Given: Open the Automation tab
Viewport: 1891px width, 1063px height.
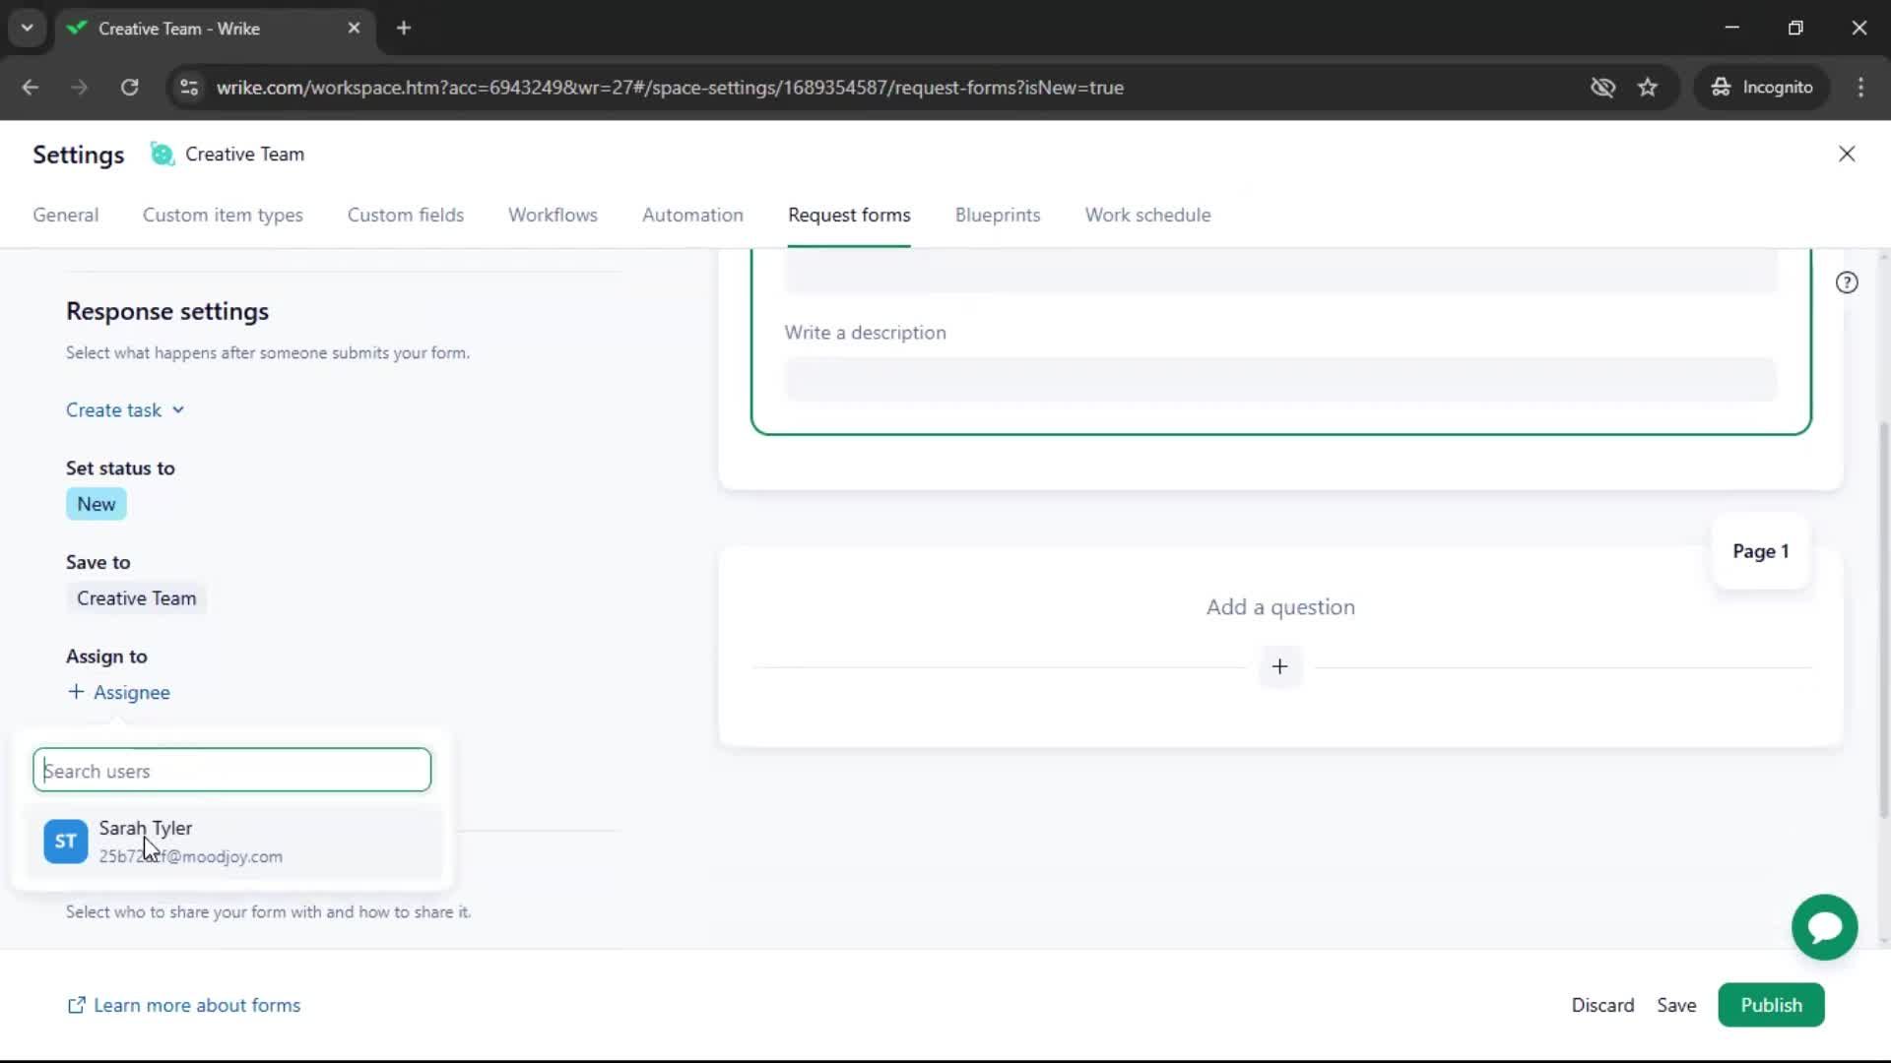Looking at the screenshot, I should [692, 215].
